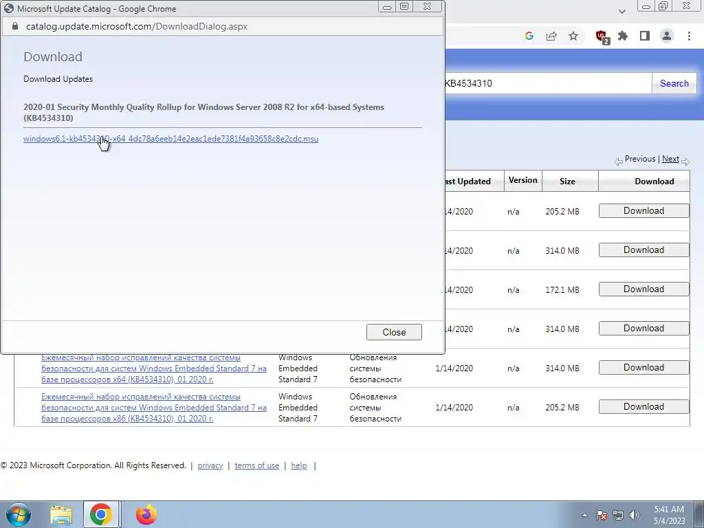This screenshot has height=528, width=704.
Task: Sort by Last Updated column header
Action: click(x=467, y=181)
